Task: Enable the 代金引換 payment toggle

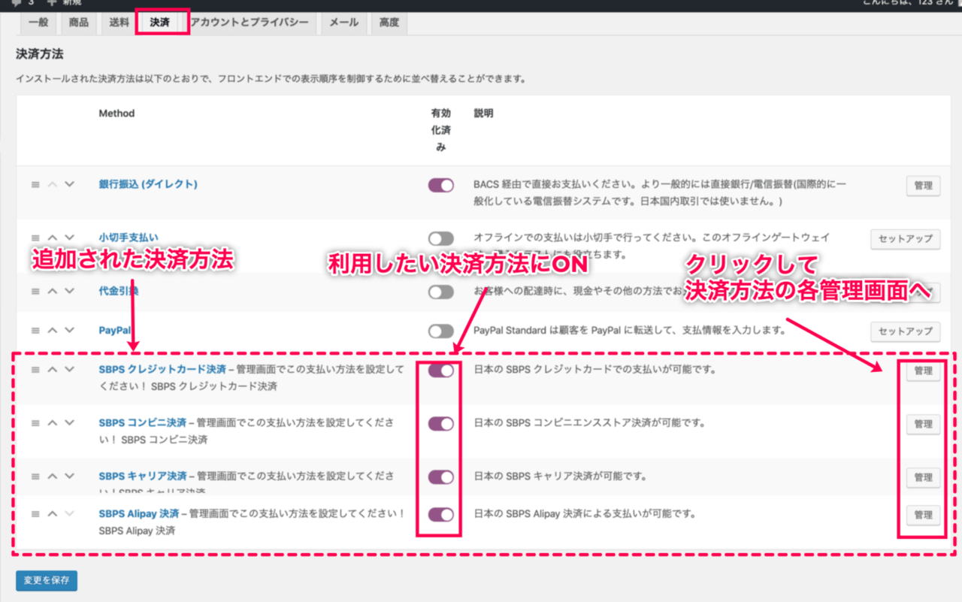Action: pos(441,292)
